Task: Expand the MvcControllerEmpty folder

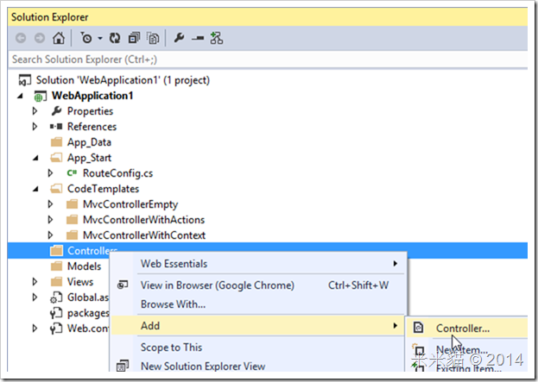Action: click(x=50, y=204)
